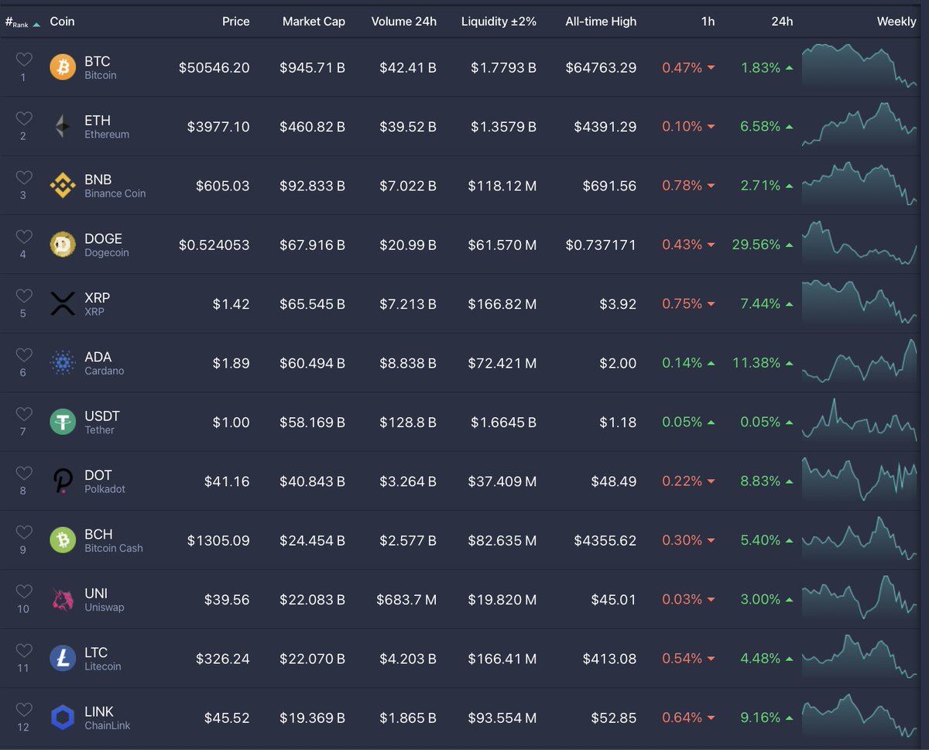Screen dimensions: 929x750
Task: Click the Litecoin blue L logo
Action: (x=63, y=659)
